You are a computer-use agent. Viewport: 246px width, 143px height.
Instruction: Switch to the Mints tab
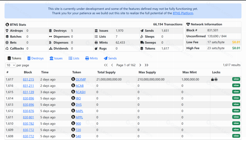pos(92,58)
